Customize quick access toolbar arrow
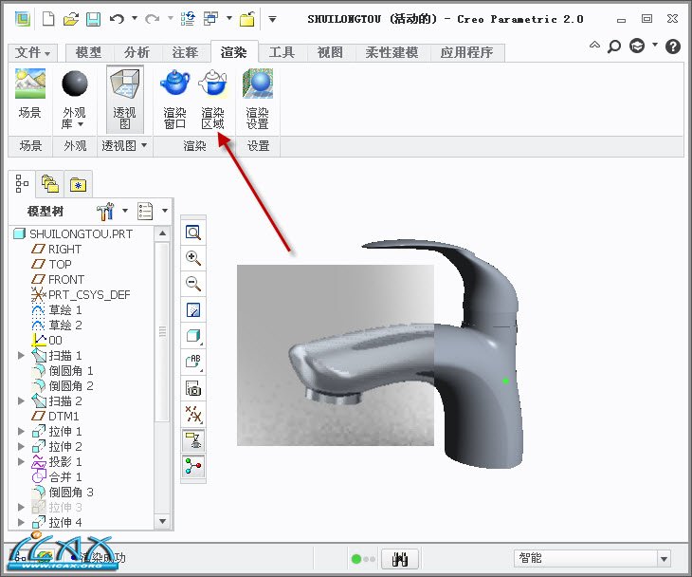Viewport: 692px width, 577px height. pos(273,19)
